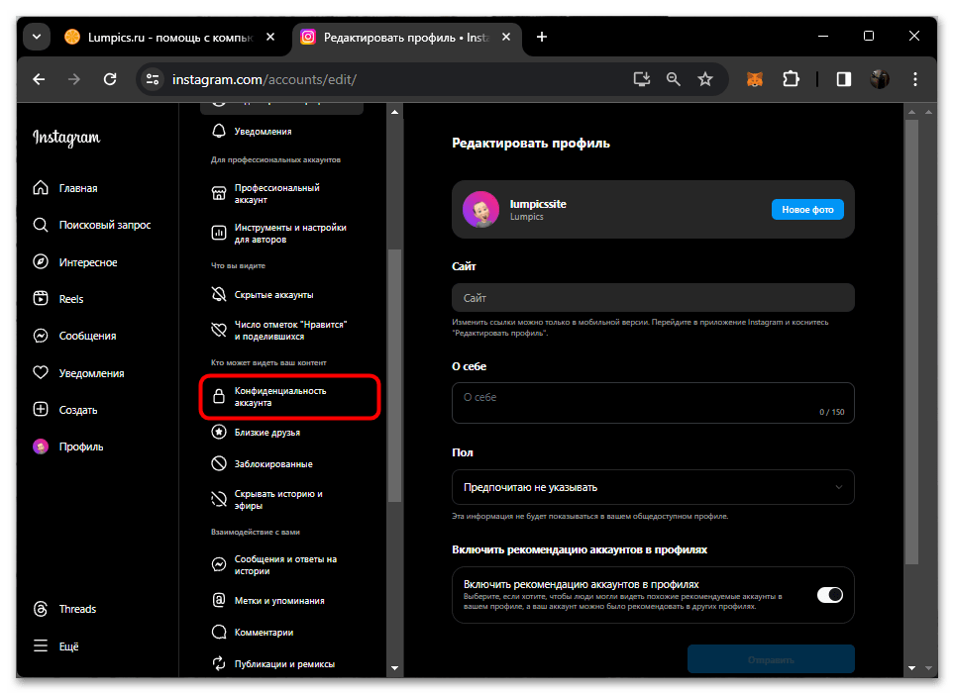The height and width of the screenshot is (694, 954).
Task: View site information icon left of URL
Action: coord(153,79)
